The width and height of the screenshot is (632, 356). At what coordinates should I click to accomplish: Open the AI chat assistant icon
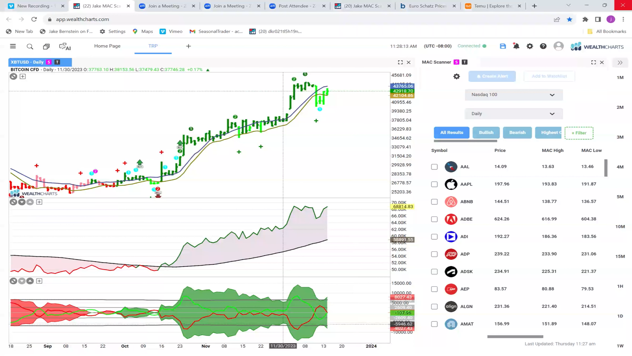point(65,46)
